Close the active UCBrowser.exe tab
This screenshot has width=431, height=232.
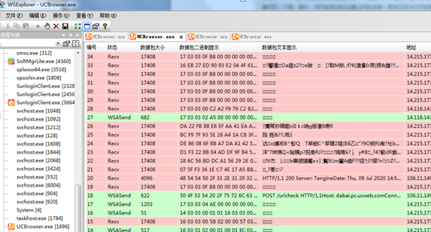pyautogui.click(x=181, y=37)
